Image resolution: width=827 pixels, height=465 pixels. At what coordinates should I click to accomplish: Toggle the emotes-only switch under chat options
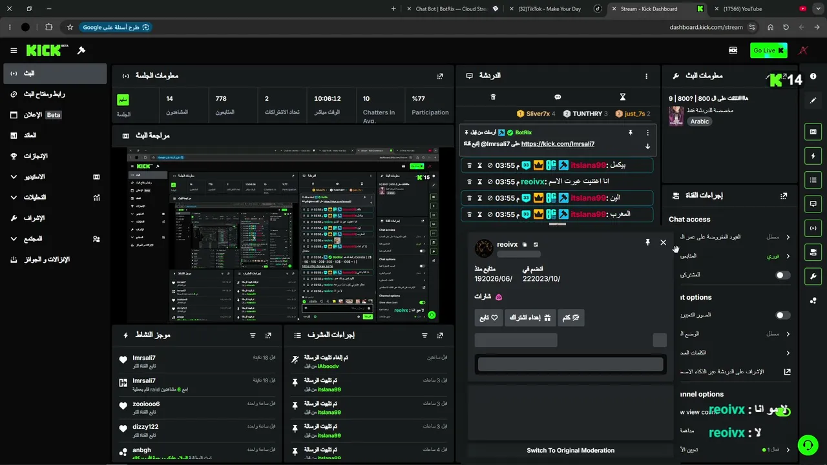[x=782, y=315]
